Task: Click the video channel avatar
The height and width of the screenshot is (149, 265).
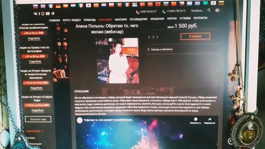Action: coord(79,120)
